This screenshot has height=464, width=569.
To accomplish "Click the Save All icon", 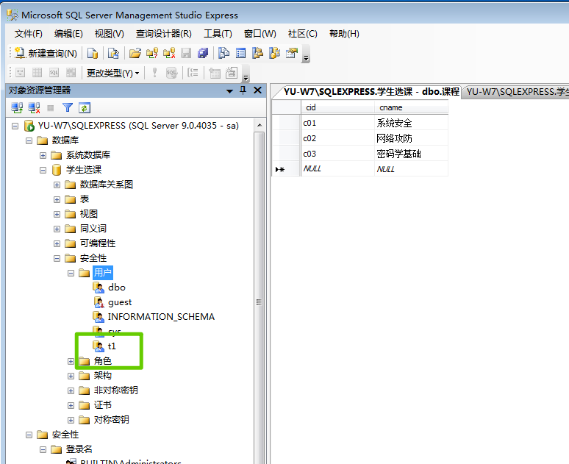I will coord(203,54).
